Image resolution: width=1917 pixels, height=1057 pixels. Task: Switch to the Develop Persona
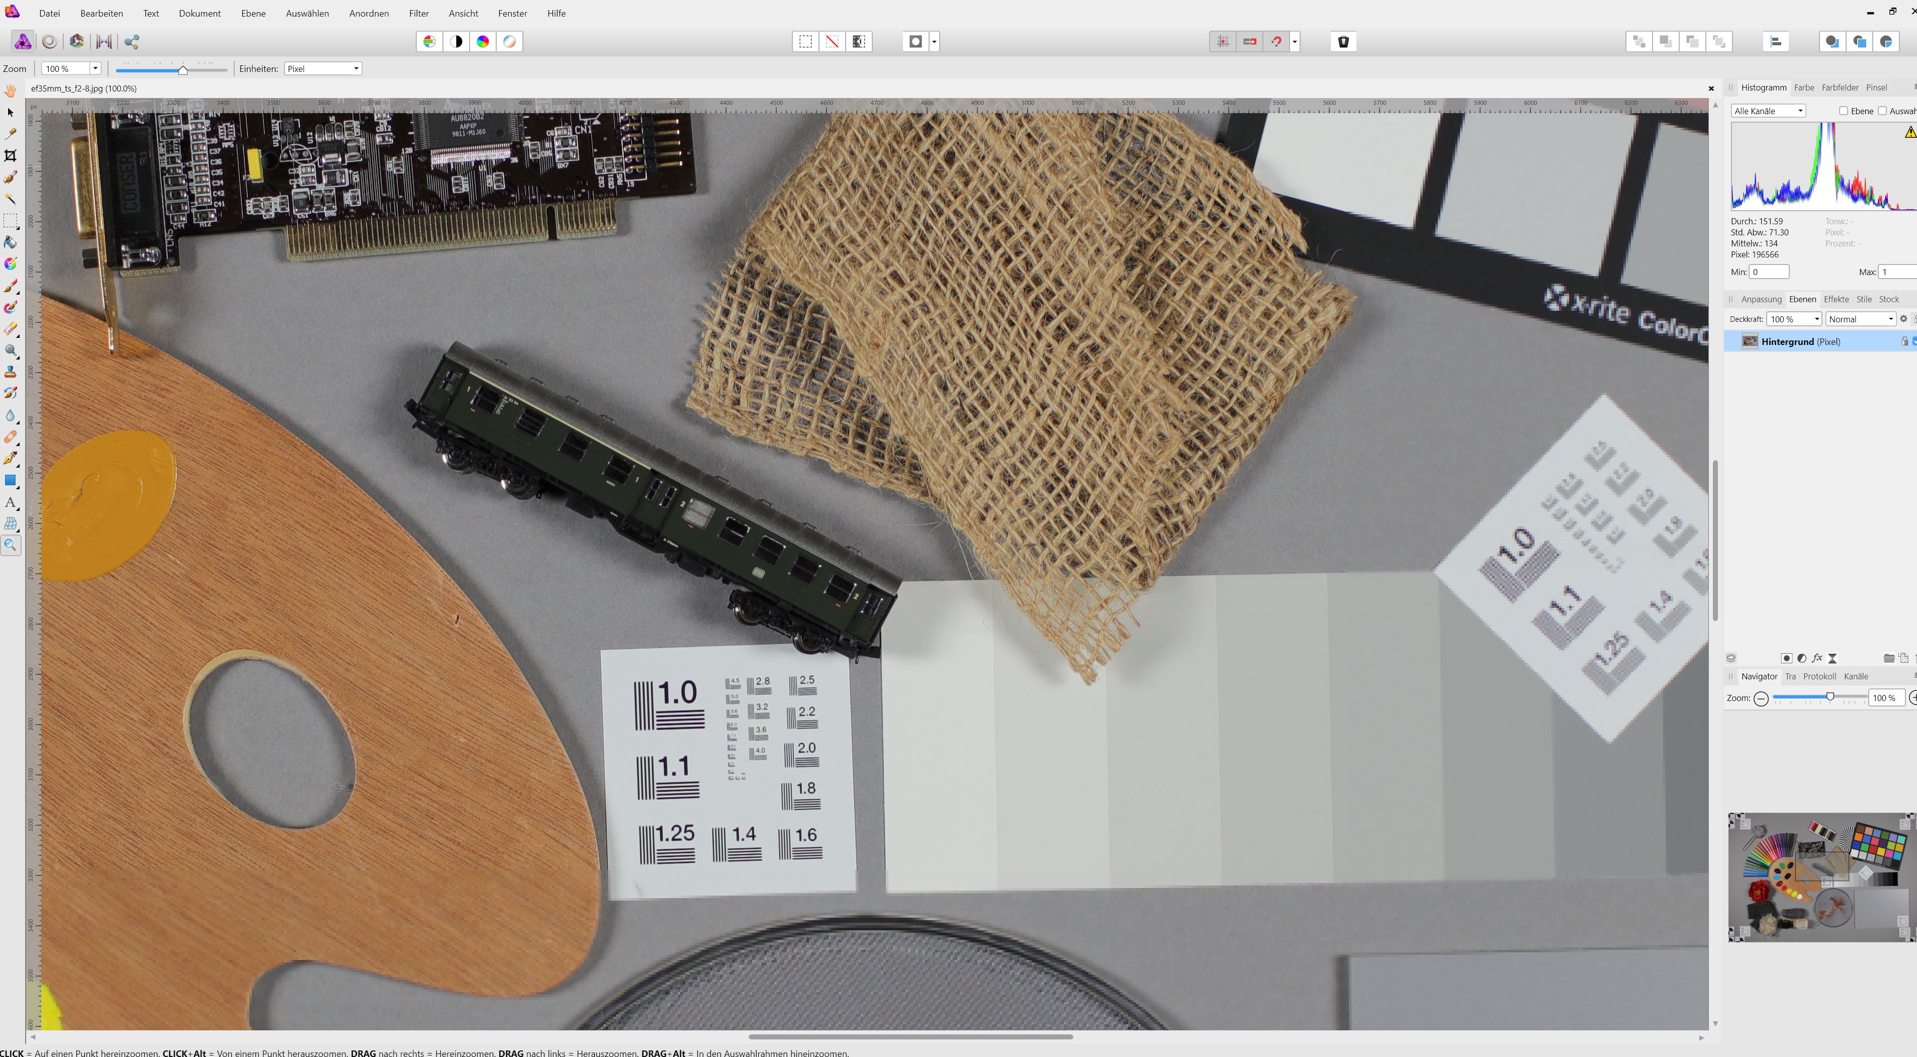point(76,42)
